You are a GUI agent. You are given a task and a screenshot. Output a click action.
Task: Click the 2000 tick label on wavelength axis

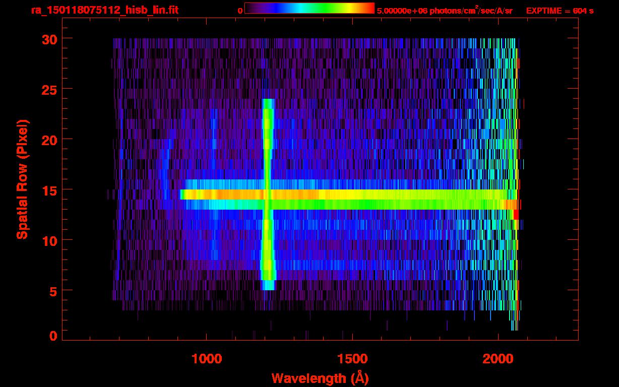coord(498,359)
